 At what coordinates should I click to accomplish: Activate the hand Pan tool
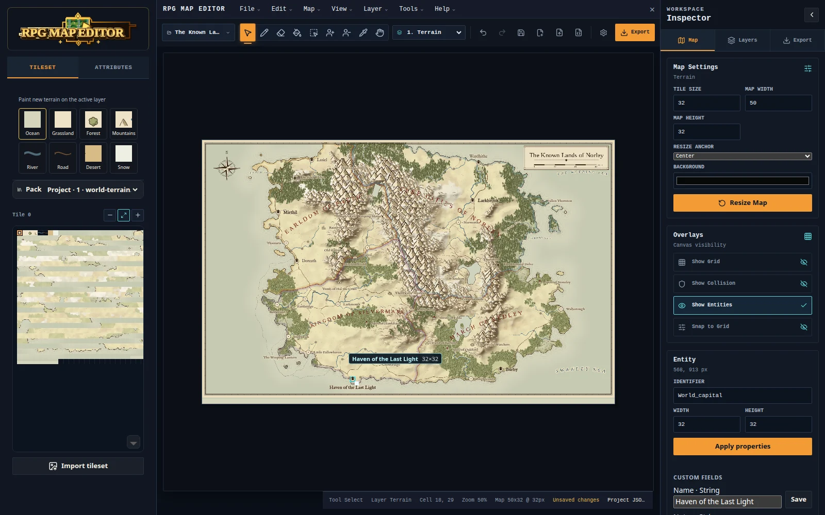tap(380, 32)
